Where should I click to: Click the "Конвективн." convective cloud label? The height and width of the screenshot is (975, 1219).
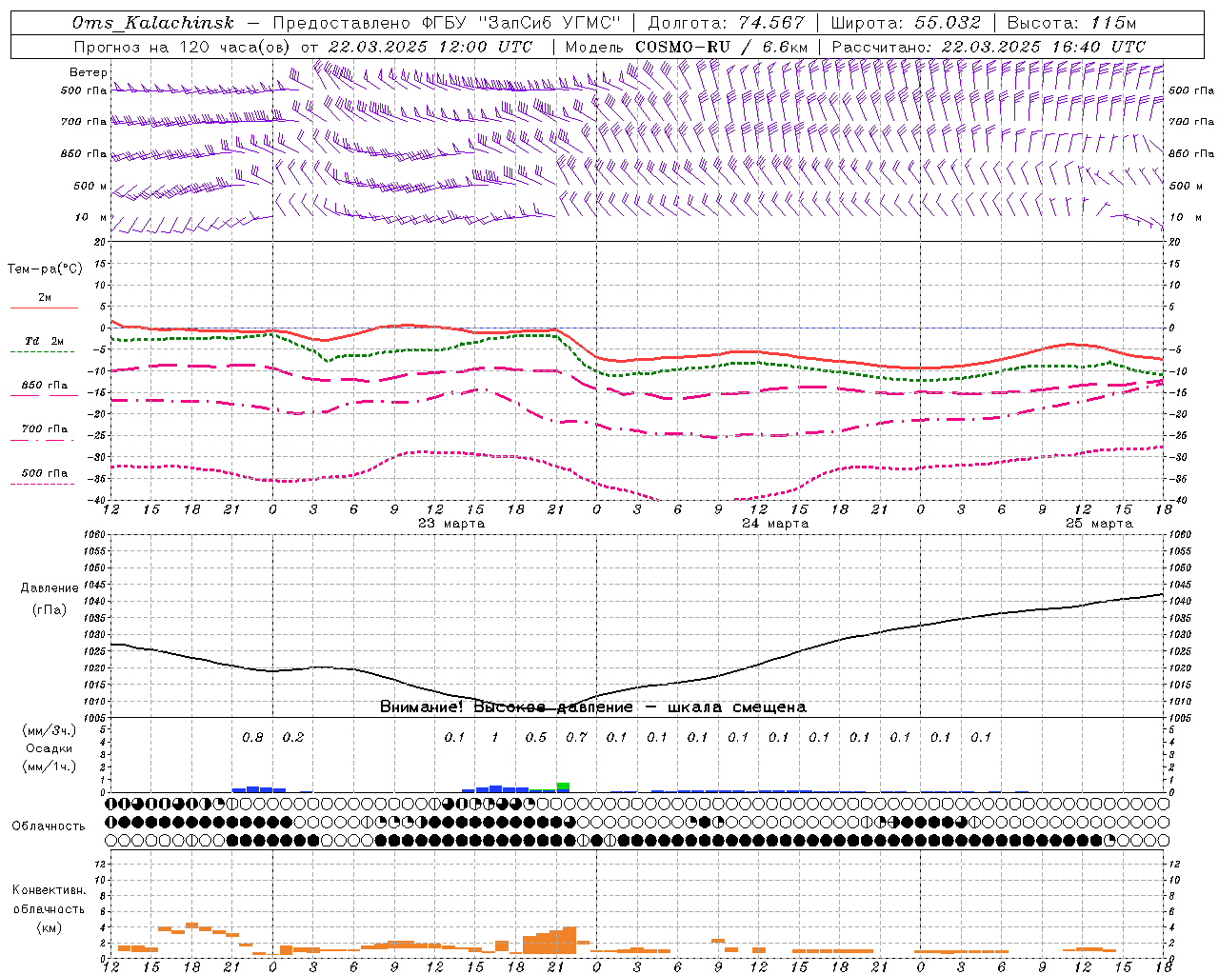tap(50, 890)
